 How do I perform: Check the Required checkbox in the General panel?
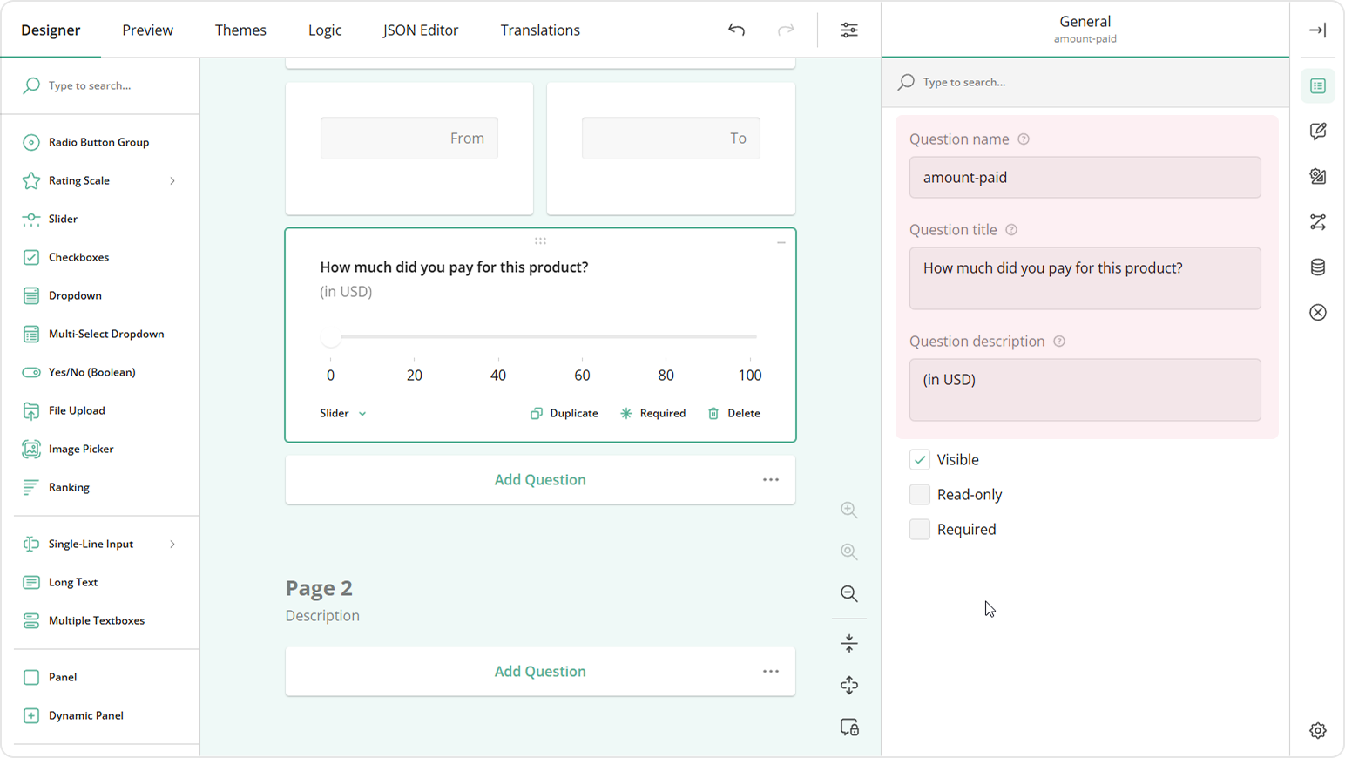coord(919,529)
